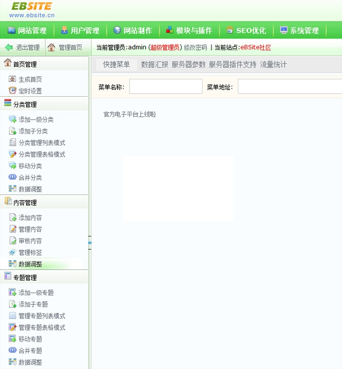Click the 移动专题 icon
Viewport: 342px width, 369px height.
pyautogui.click(x=12, y=339)
